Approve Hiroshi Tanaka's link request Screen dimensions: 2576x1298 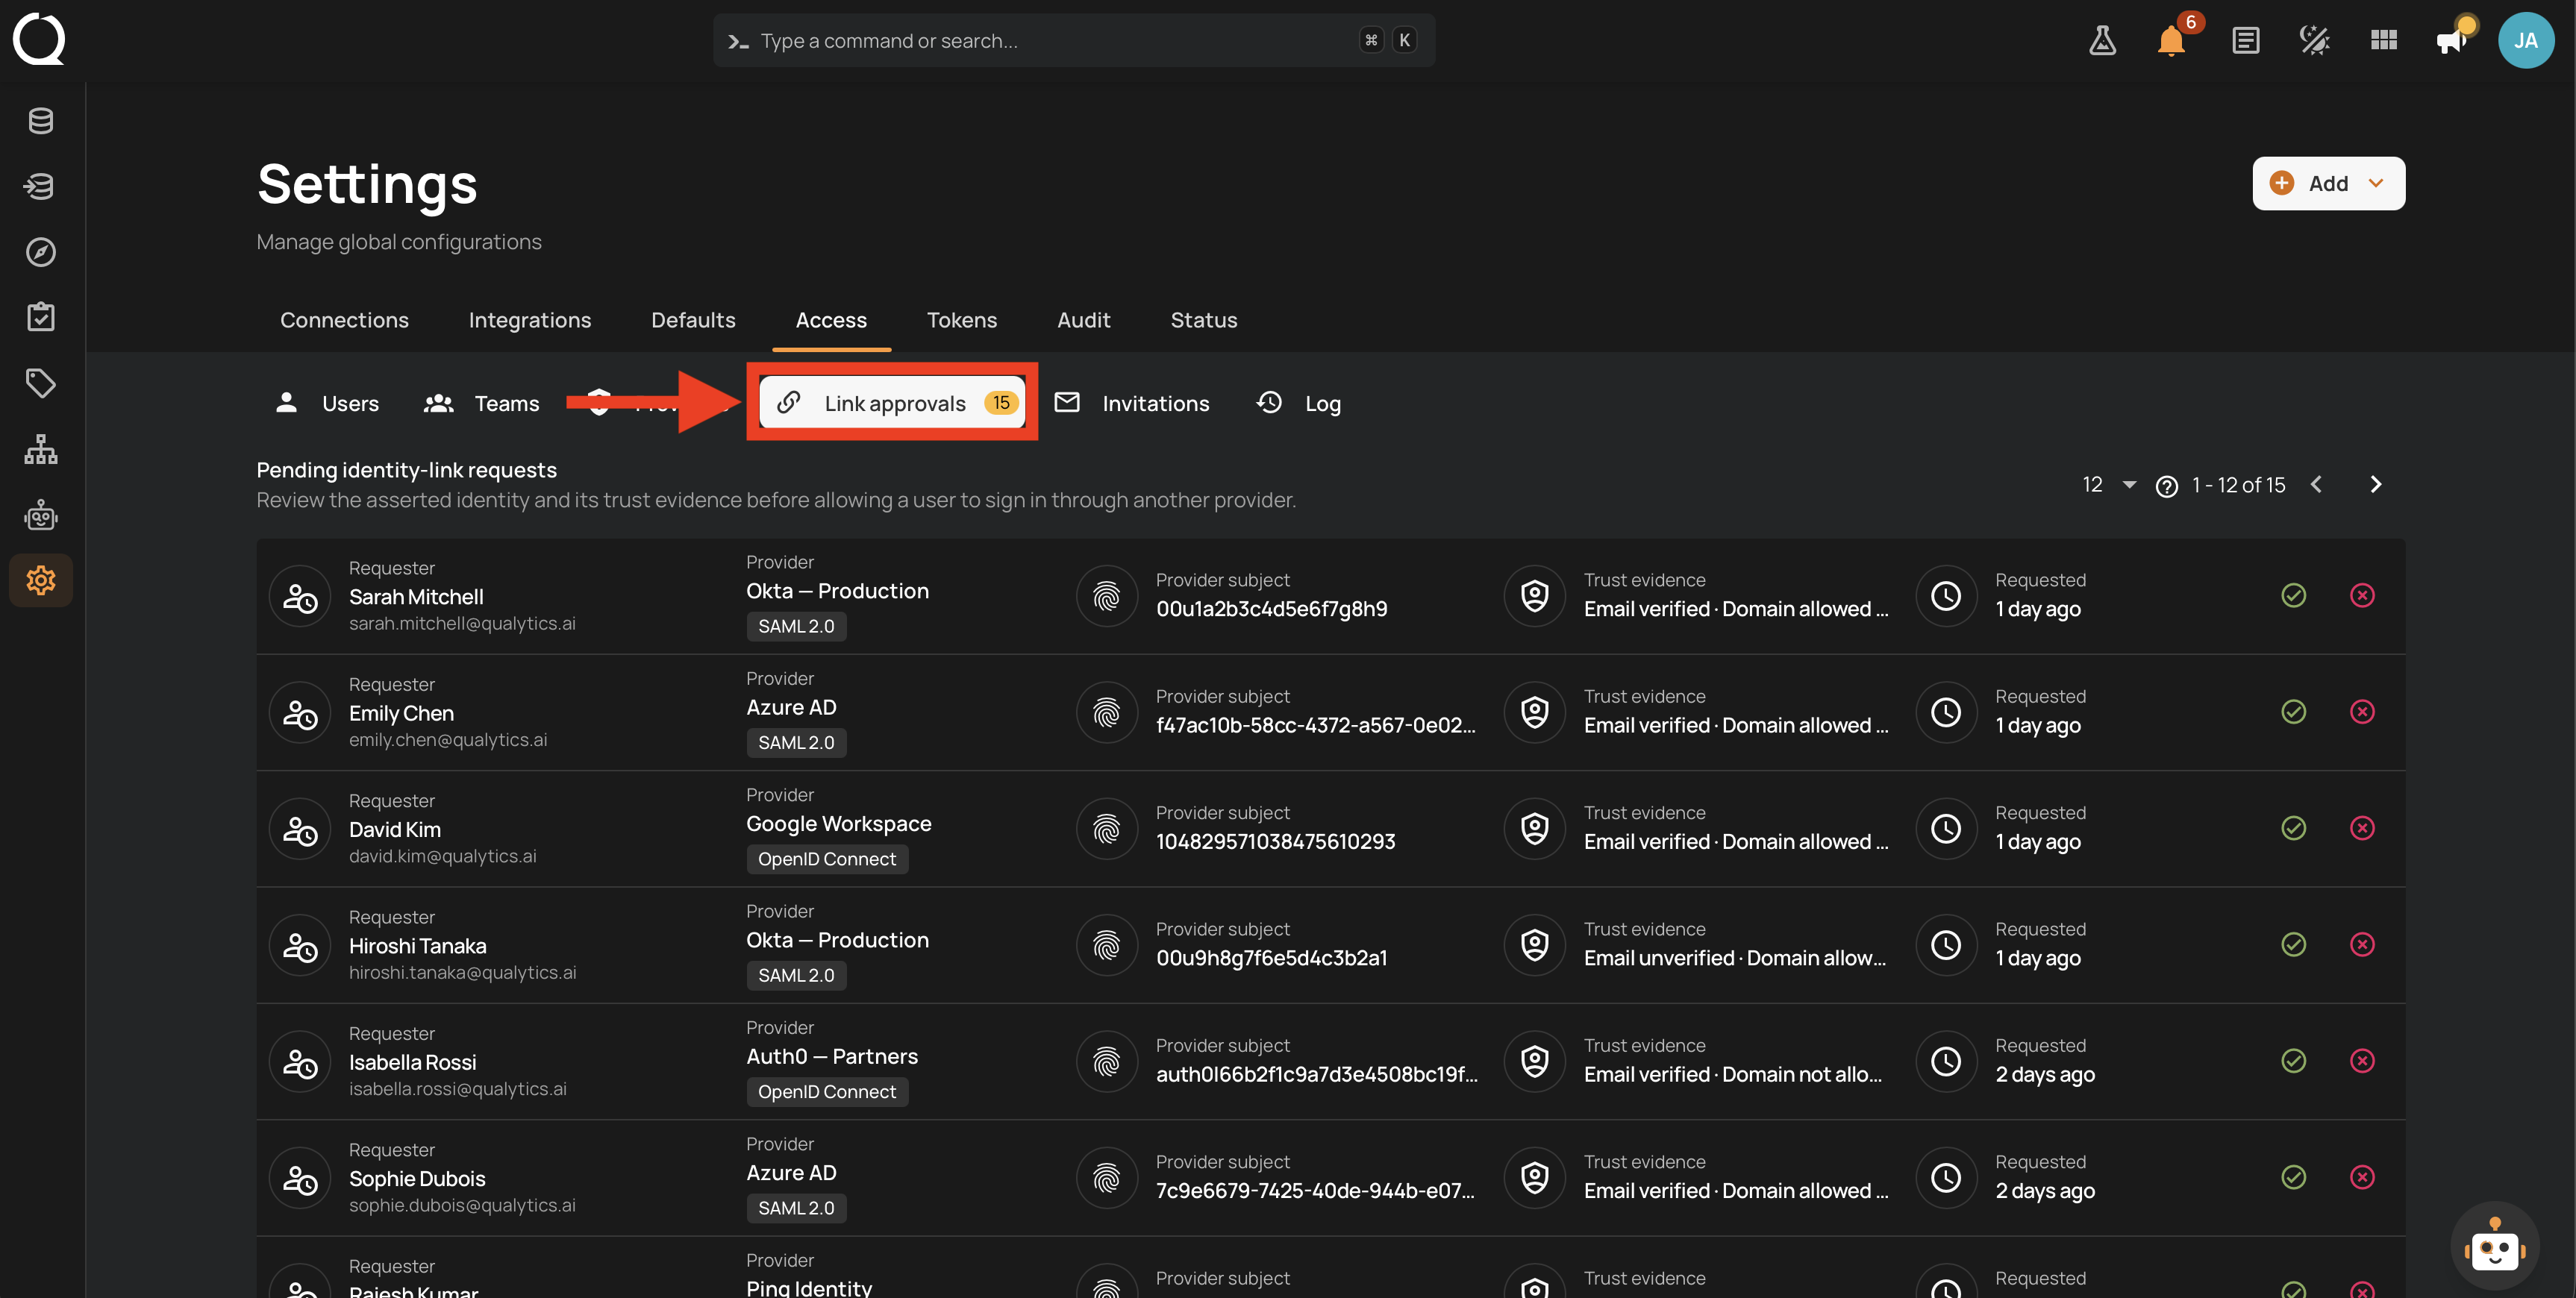tap(2294, 944)
